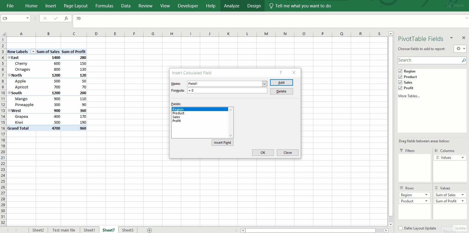Uncheck the Product field checkbox
The height and width of the screenshot is (233, 469).
[400, 77]
